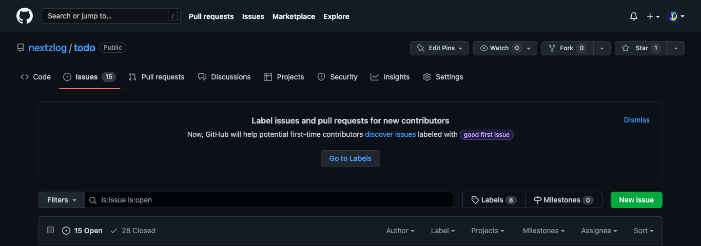
Task: Switch to the Discussions tab
Action: [224, 77]
